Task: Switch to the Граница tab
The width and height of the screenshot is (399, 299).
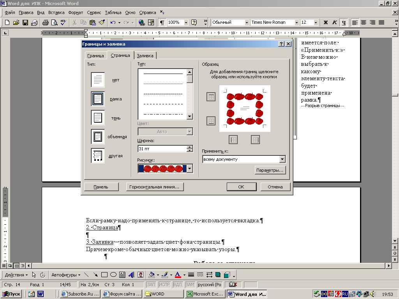Action: coord(95,56)
